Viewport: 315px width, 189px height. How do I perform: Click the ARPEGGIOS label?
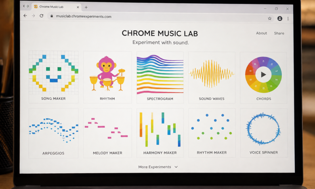(53, 153)
